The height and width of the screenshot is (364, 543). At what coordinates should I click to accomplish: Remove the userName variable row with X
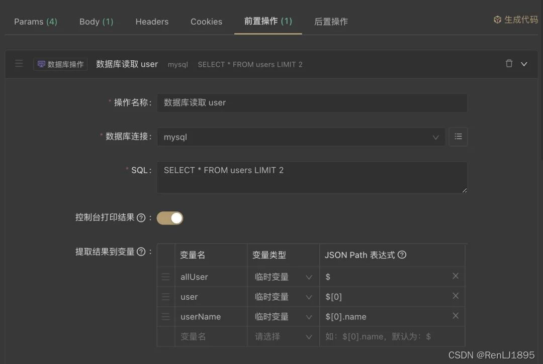click(x=456, y=316)
